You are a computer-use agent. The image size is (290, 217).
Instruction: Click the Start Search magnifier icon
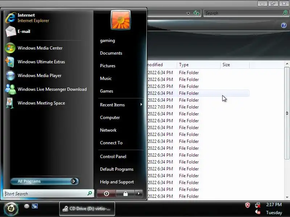(90, 193)
